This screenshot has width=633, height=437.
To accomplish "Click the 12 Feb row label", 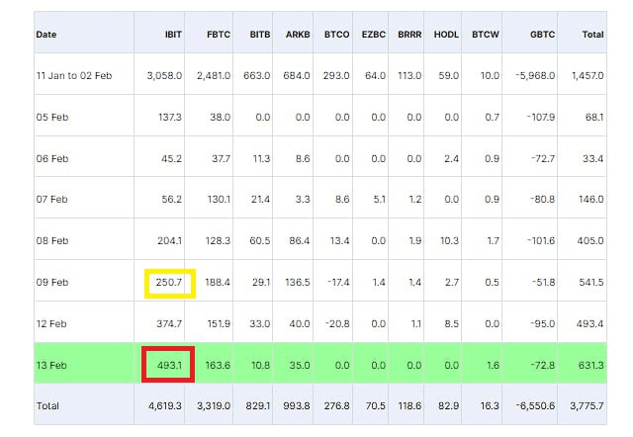I will click(51, 323).
